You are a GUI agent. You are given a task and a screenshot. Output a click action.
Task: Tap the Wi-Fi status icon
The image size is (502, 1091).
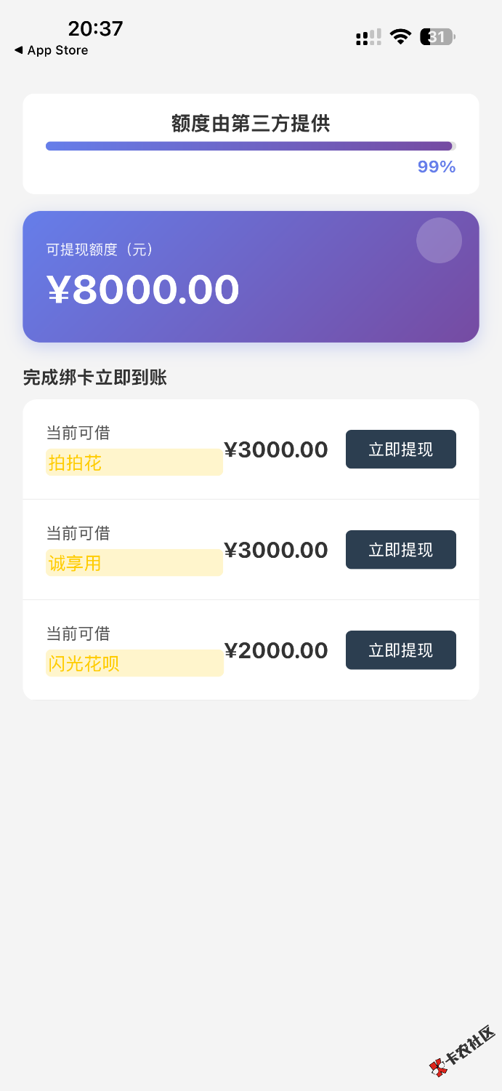tap(400, 37)
